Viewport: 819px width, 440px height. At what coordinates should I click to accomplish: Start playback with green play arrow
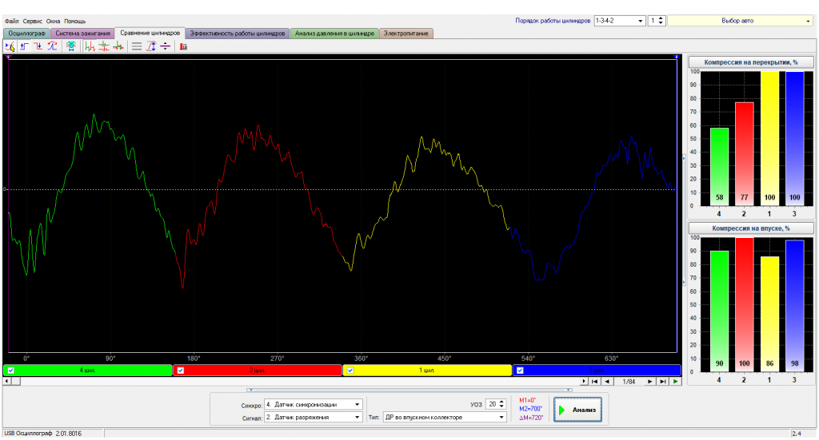675,382
